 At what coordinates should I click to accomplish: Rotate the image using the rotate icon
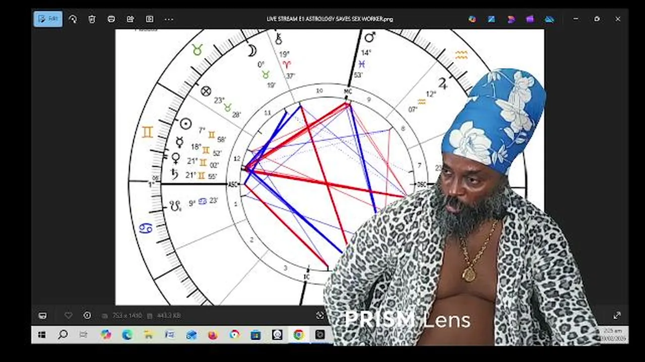coord(73,19)
